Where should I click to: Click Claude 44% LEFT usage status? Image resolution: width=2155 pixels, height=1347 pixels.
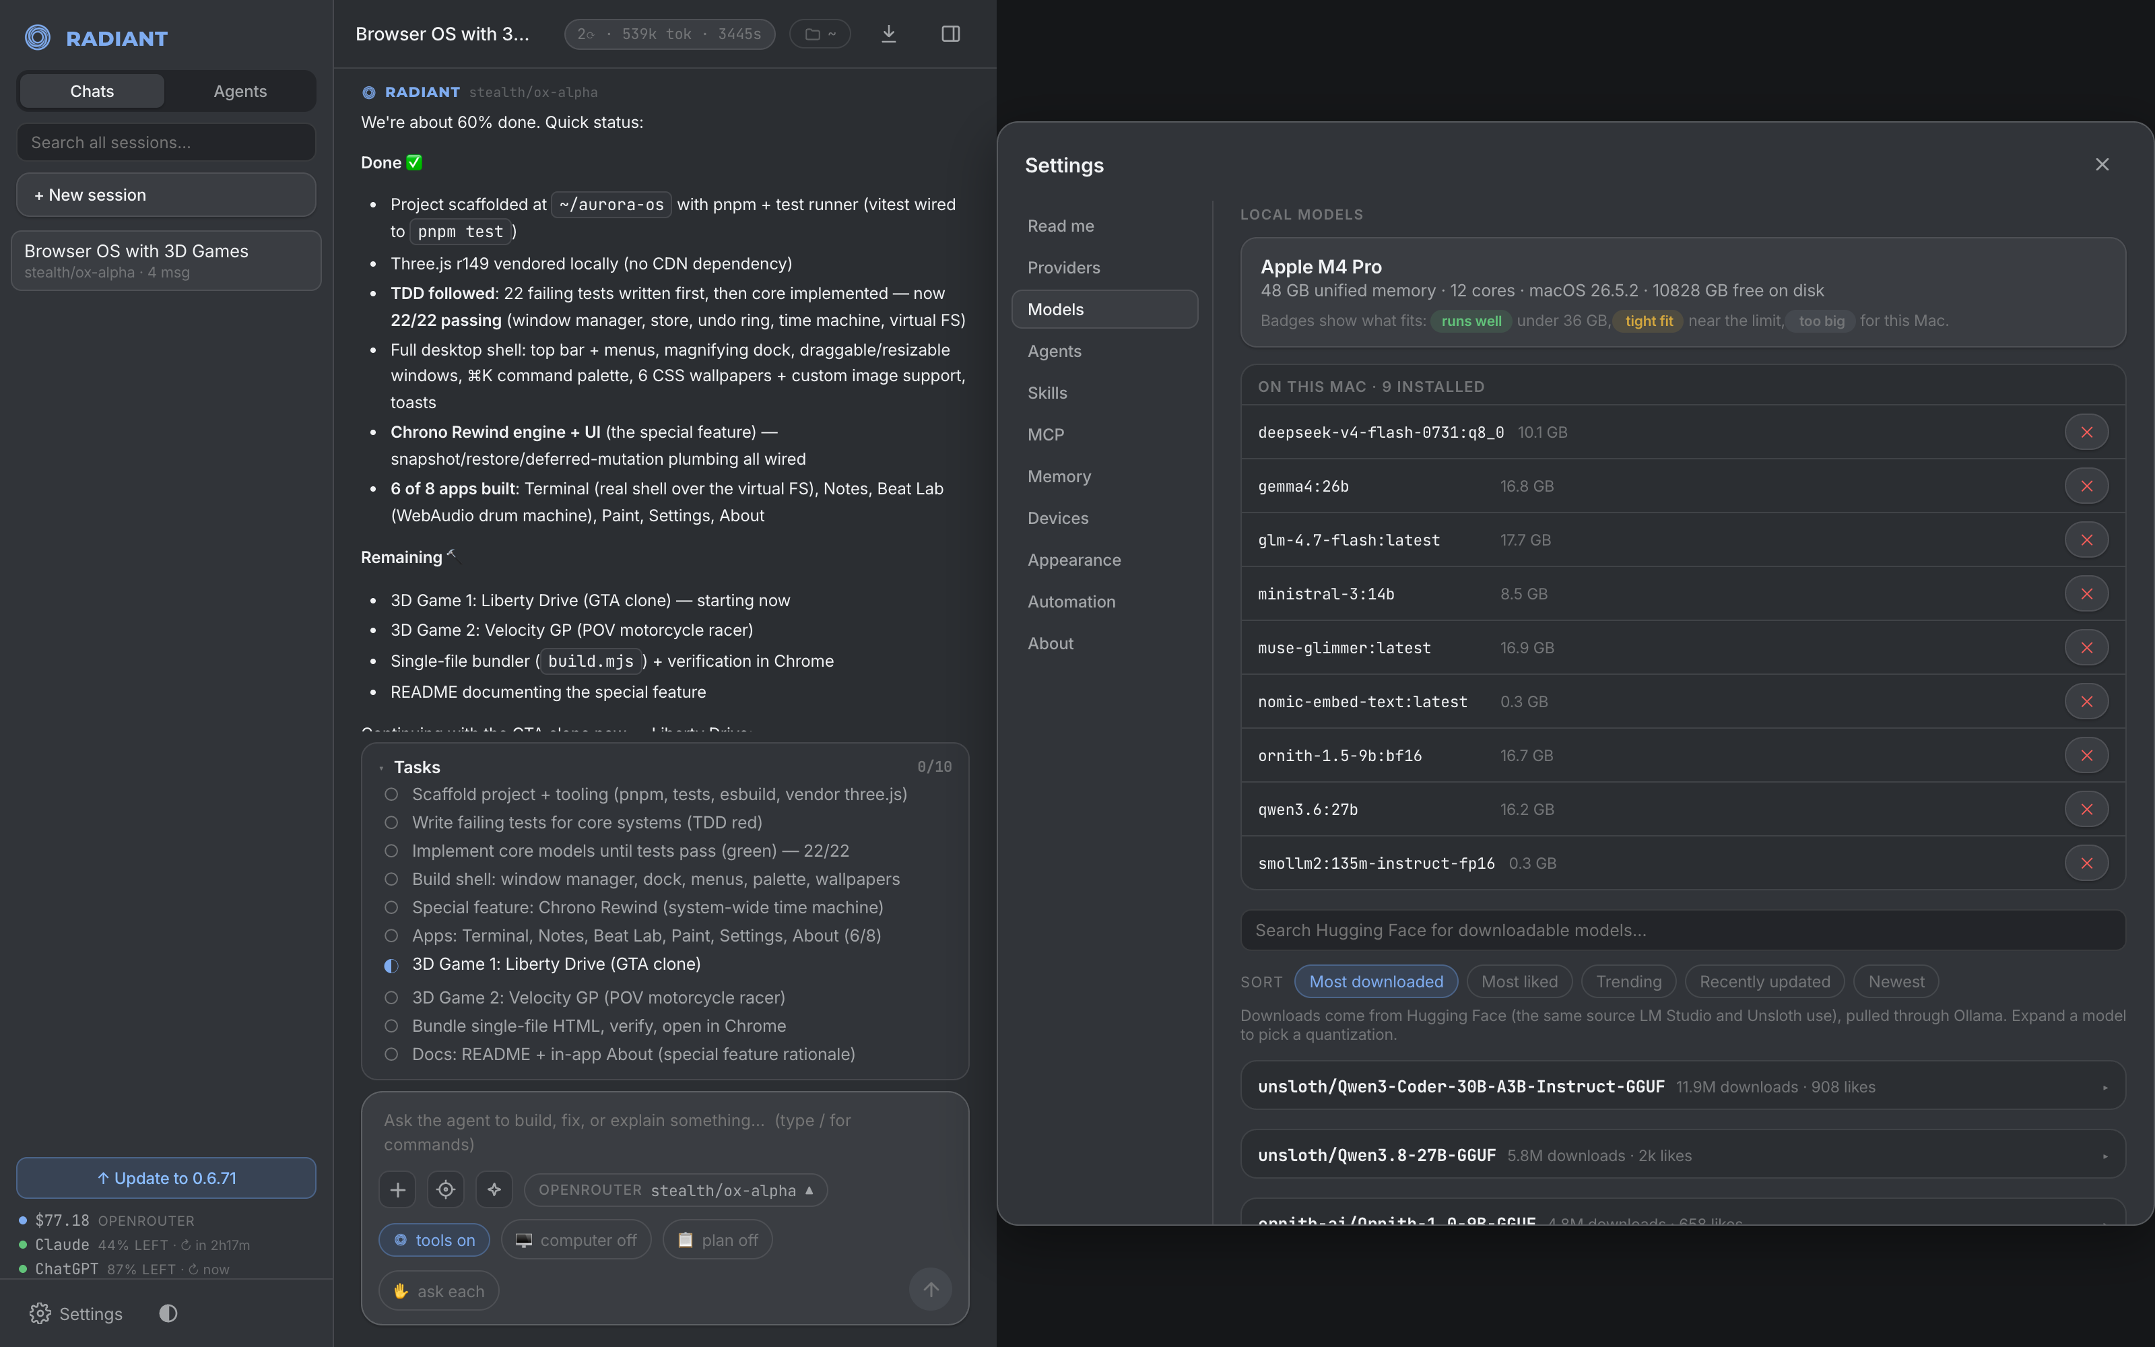[x=135, y=1245]
